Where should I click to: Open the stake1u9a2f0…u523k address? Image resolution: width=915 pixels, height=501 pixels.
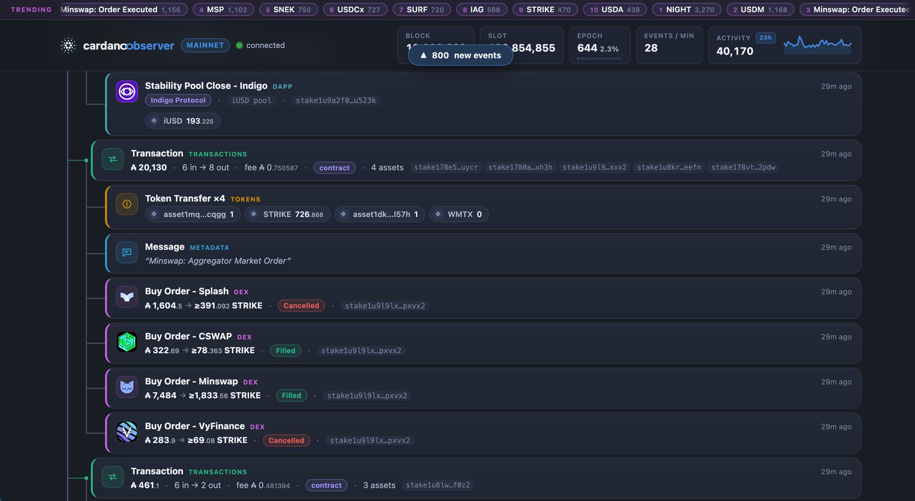336,100
